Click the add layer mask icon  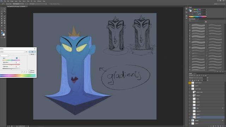pos(213,126)
